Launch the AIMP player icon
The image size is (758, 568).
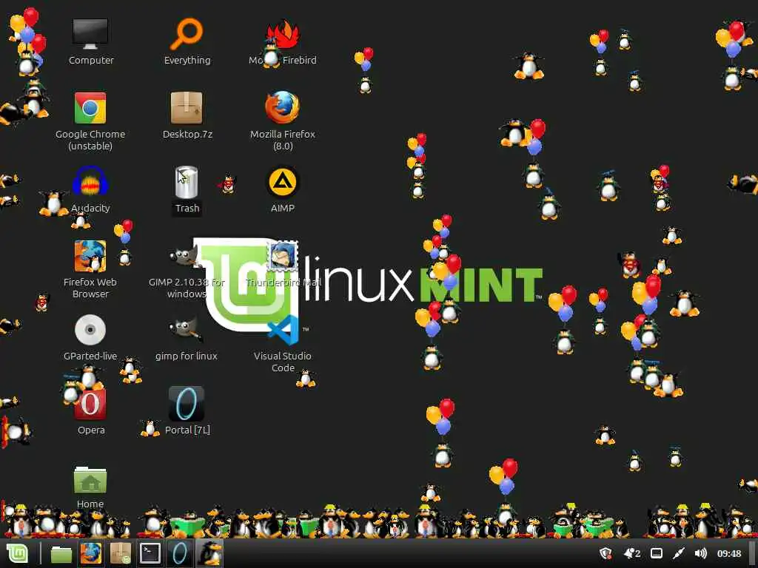tap(283, 183)
